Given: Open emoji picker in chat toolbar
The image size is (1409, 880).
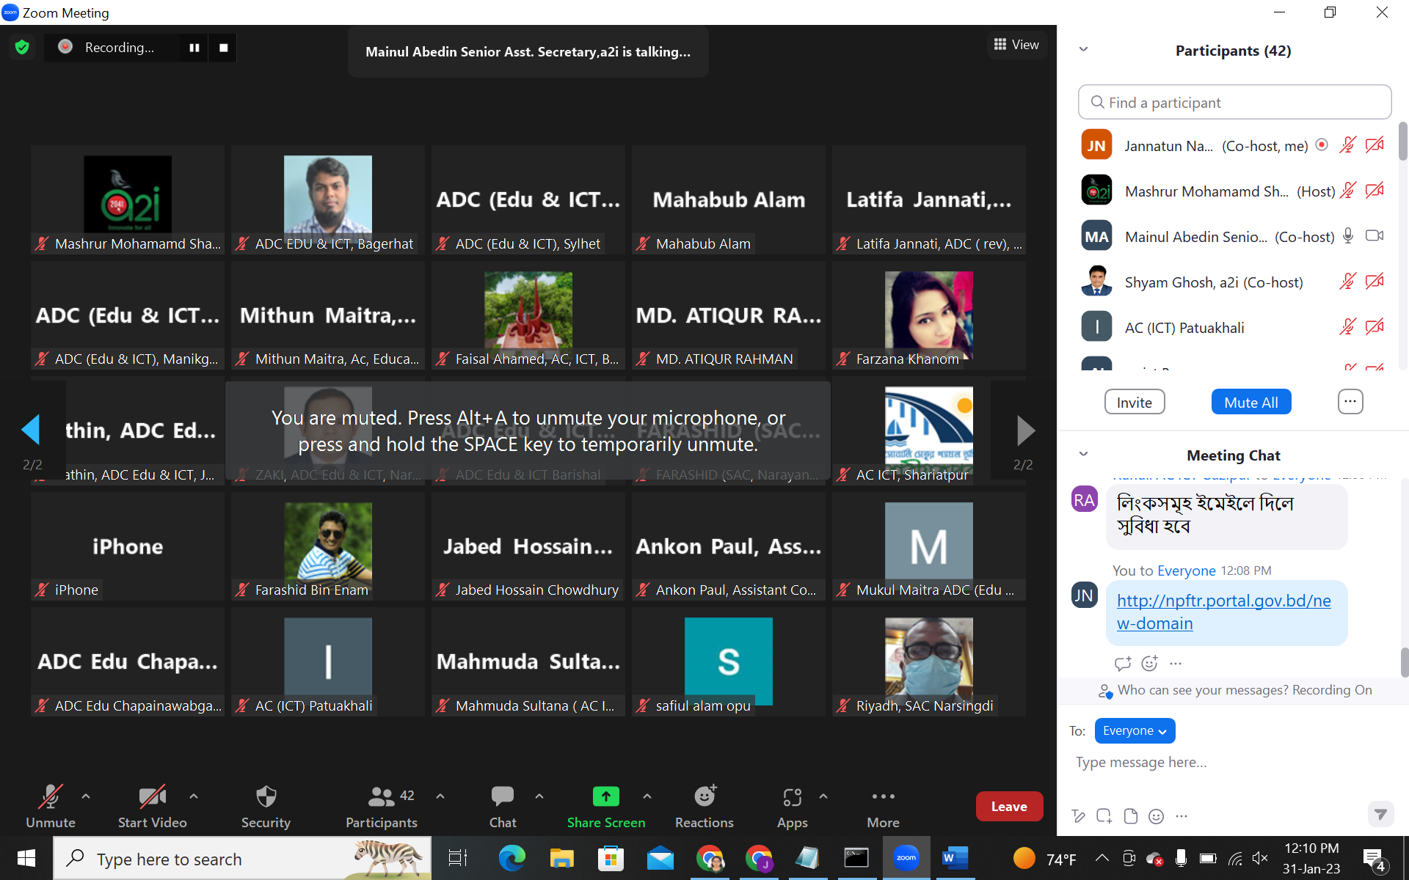Looking at the screenshot, I should (1156, 816).
